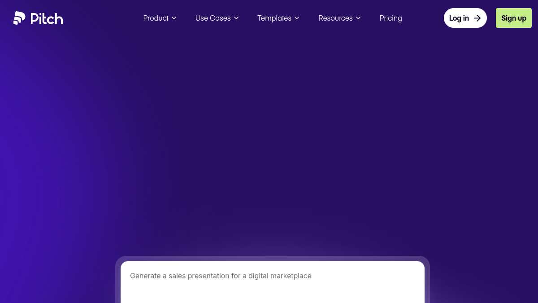The height and width of the screenshot is (303, 538).
Task: Open the Resources navigation menu
Action: point(339,18)
